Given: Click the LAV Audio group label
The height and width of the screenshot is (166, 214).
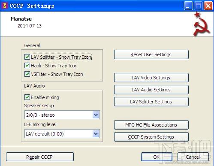Looking at the screenshot, I should [34, 86].
